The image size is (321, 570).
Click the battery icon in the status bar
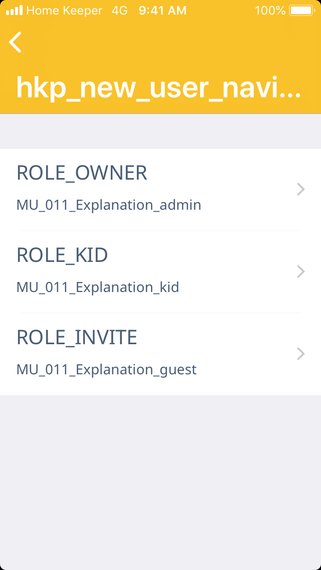(x=301, y=10)
